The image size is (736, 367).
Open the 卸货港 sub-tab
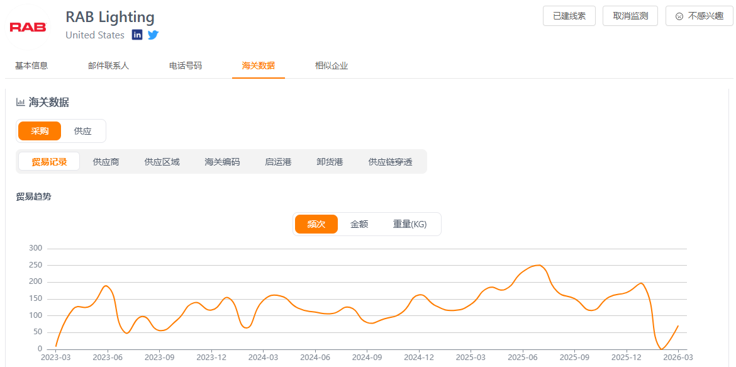point(330,162)
